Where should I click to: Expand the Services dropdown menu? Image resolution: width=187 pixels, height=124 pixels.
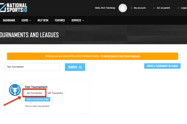[x=78, y=20]
